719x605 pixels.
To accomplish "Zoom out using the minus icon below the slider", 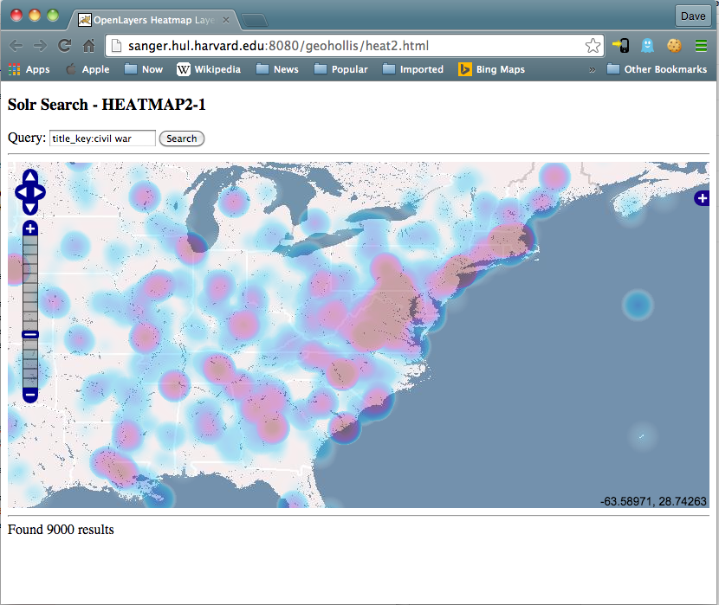I will coord(30,395).
